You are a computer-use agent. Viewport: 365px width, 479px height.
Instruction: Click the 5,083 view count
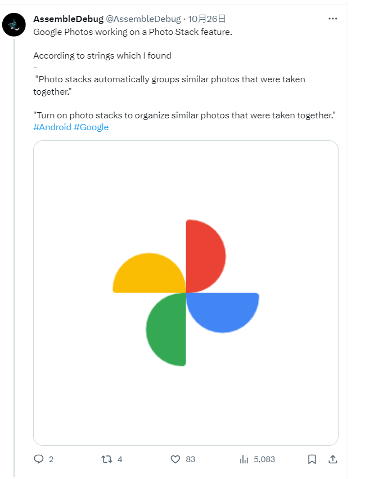pyautogui.click(x=264, y=459)
